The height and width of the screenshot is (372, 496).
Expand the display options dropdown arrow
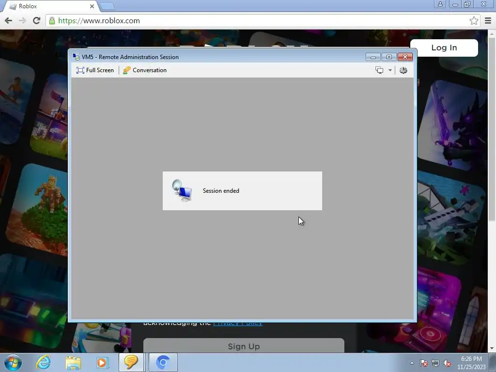click(x=390, y=70)
